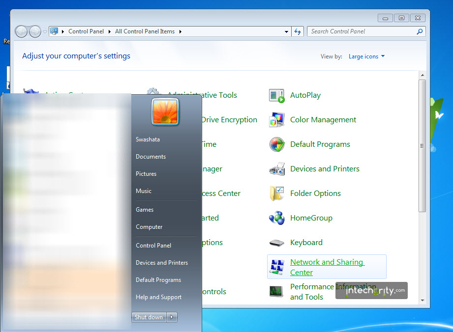453x332 pixels.
Task: Open Pictures from the Start menu
Action: [x=146, y=174]
